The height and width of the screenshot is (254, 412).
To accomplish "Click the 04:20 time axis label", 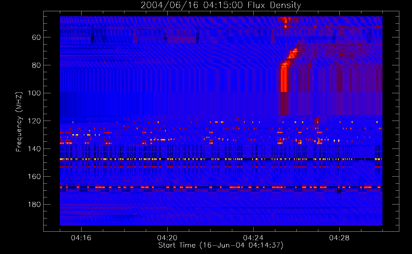I will 167,238.
